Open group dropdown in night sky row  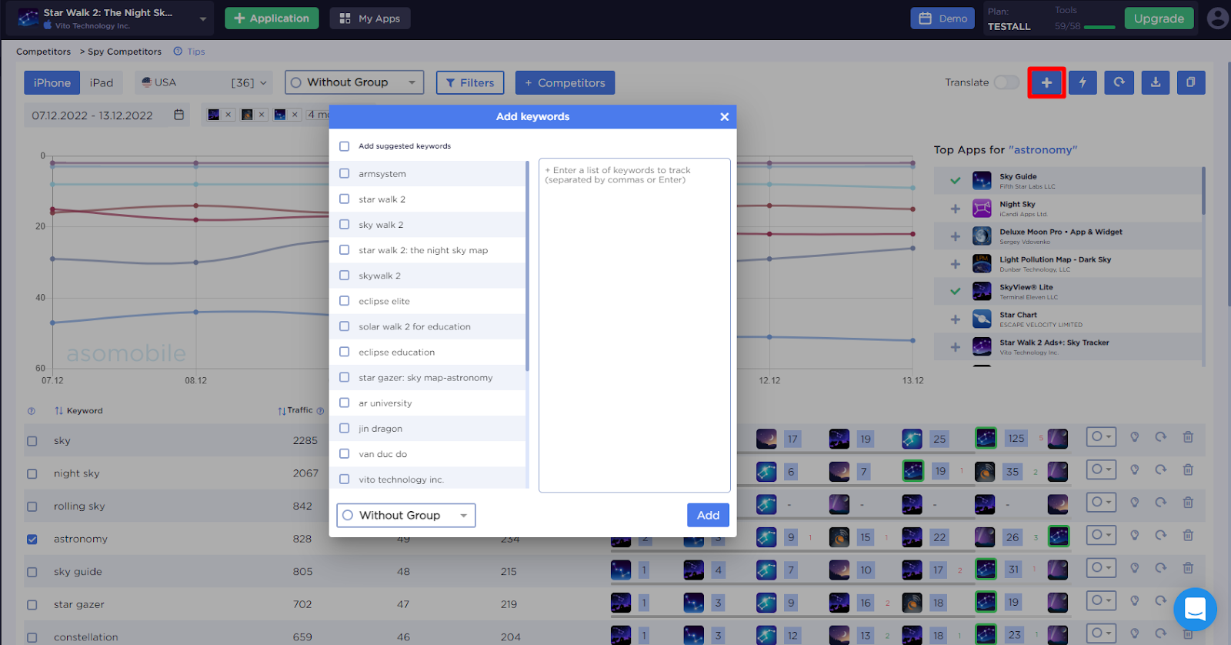1101,469
